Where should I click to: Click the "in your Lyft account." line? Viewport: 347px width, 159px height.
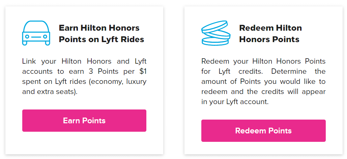pos(235,102)
